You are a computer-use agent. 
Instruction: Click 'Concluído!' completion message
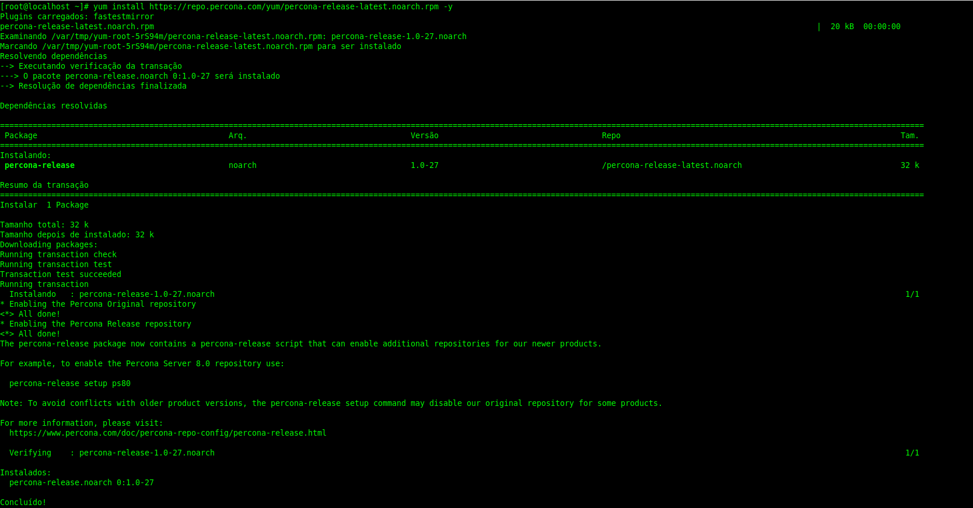pyautogui.click(x=23, y=502)
